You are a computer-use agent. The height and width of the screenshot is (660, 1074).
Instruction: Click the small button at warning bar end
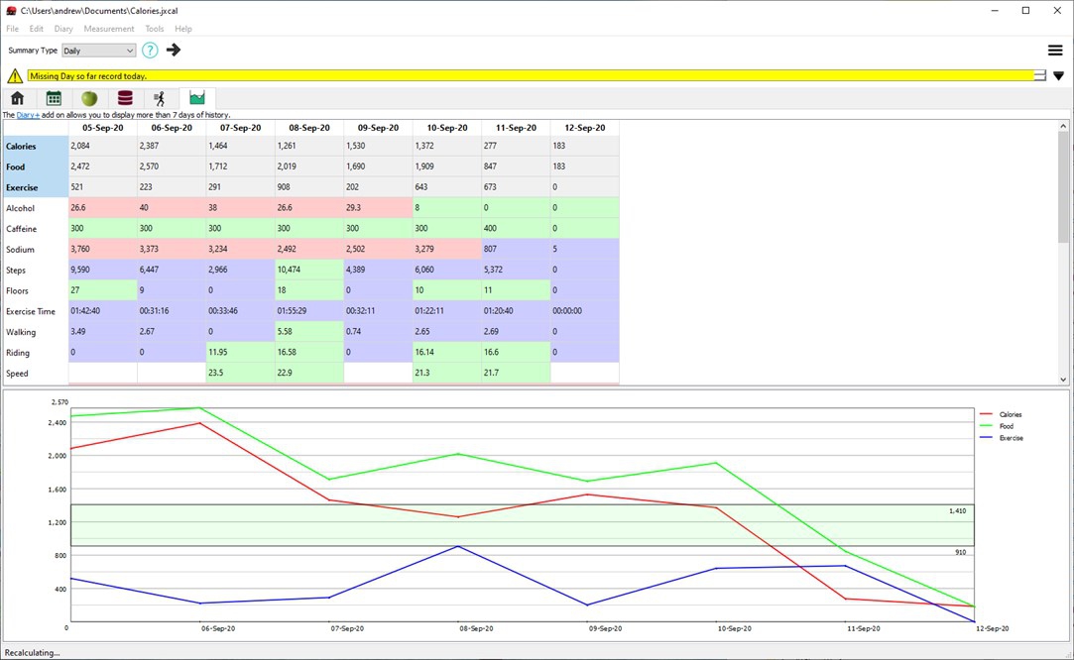pos(1039,75)
